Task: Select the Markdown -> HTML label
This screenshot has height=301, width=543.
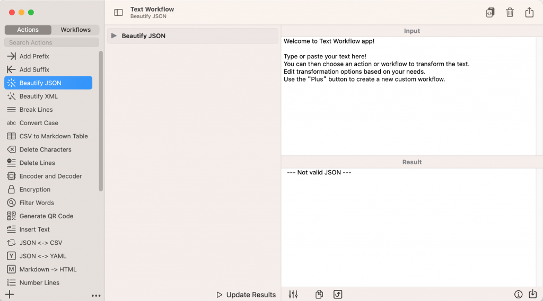Action: tap(48, 269)
